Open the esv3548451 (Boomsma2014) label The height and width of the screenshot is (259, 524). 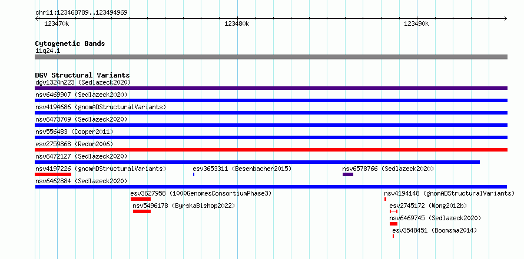[x=435, y=230]
